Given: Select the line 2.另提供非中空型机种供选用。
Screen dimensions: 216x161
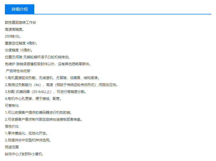Looking at the screenshot, I should pos(28,140).
